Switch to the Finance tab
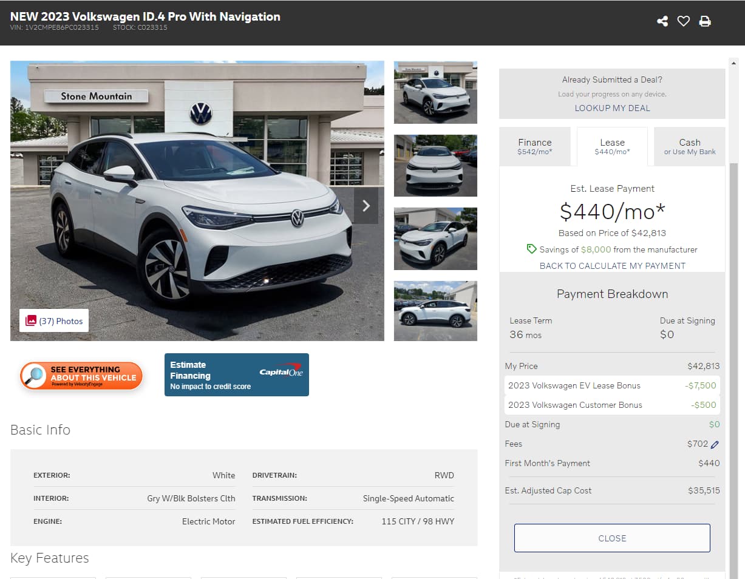The width and height of the screenshot is (745, 579). (x=535, y=146)
